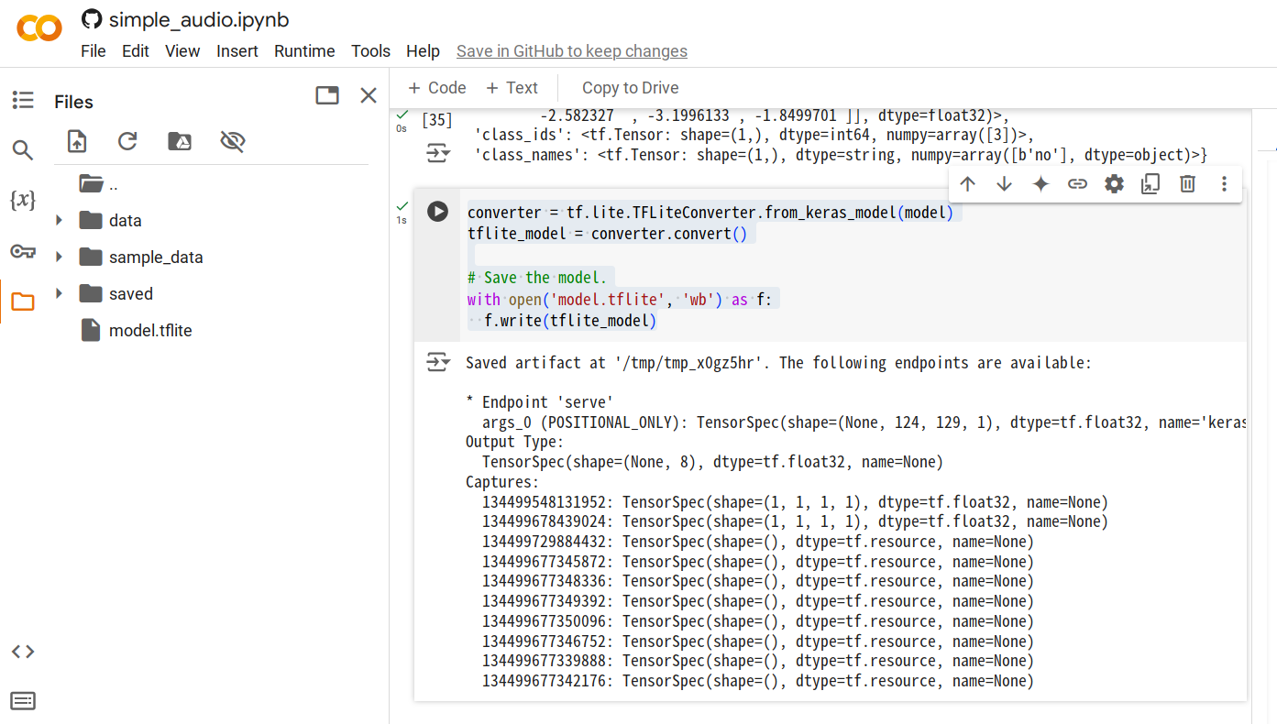Move cell down arrow
This screenshot has height=724, width=1277.
tap(1004, 184)
